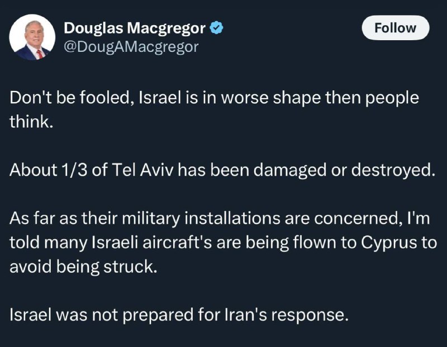Image resolution: width=447 pixels, height=347 pixels.
Task: Click the @DougAMacgregor handle
Action: tap(131, 47)
